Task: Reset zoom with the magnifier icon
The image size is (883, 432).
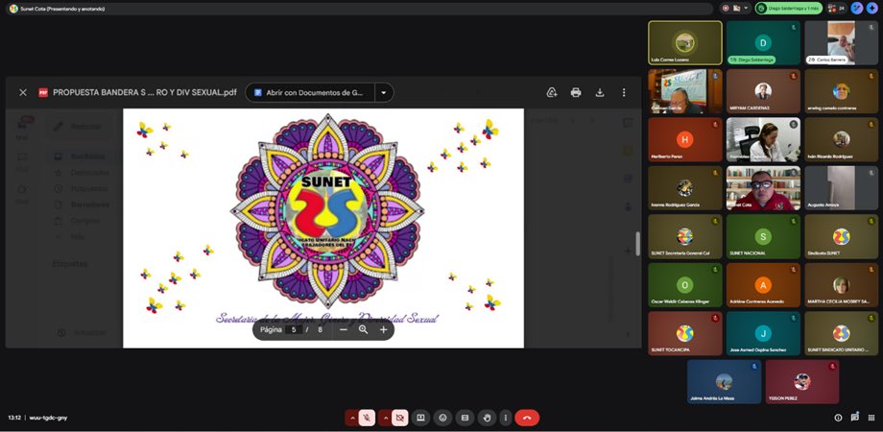Action: pyautogui.click(x=363, y=329)
